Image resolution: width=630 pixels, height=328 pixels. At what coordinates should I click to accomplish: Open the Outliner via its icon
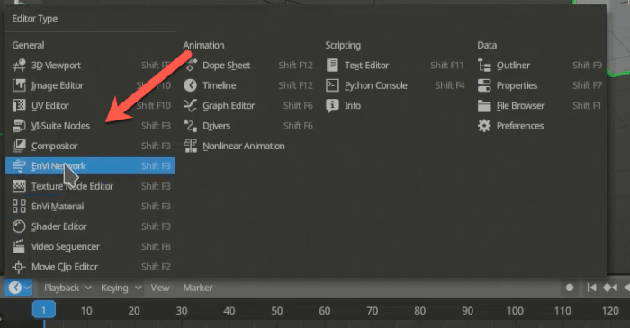[x=484, y=66]
